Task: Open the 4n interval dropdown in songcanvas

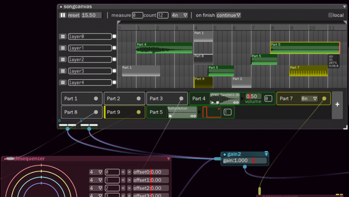Action: 180,15
